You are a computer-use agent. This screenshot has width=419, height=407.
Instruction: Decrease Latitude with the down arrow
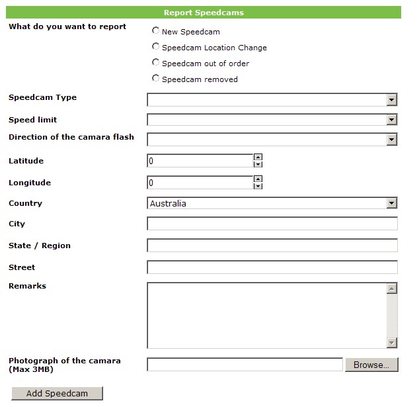258,164
